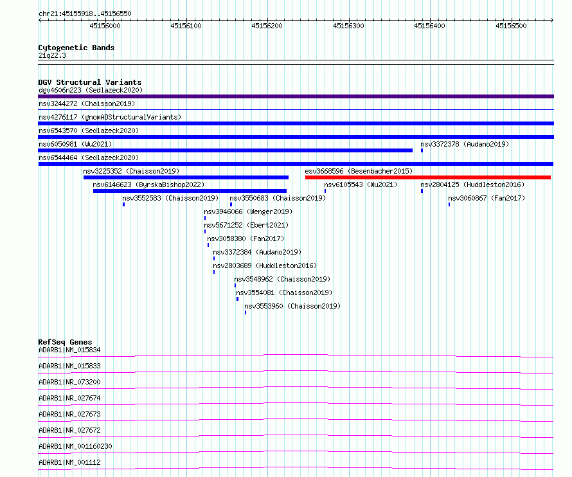Open nsv3548962 (Chaisson2019) label
The height and width of the screenshot is (477, 572).
tap(282, 279)
